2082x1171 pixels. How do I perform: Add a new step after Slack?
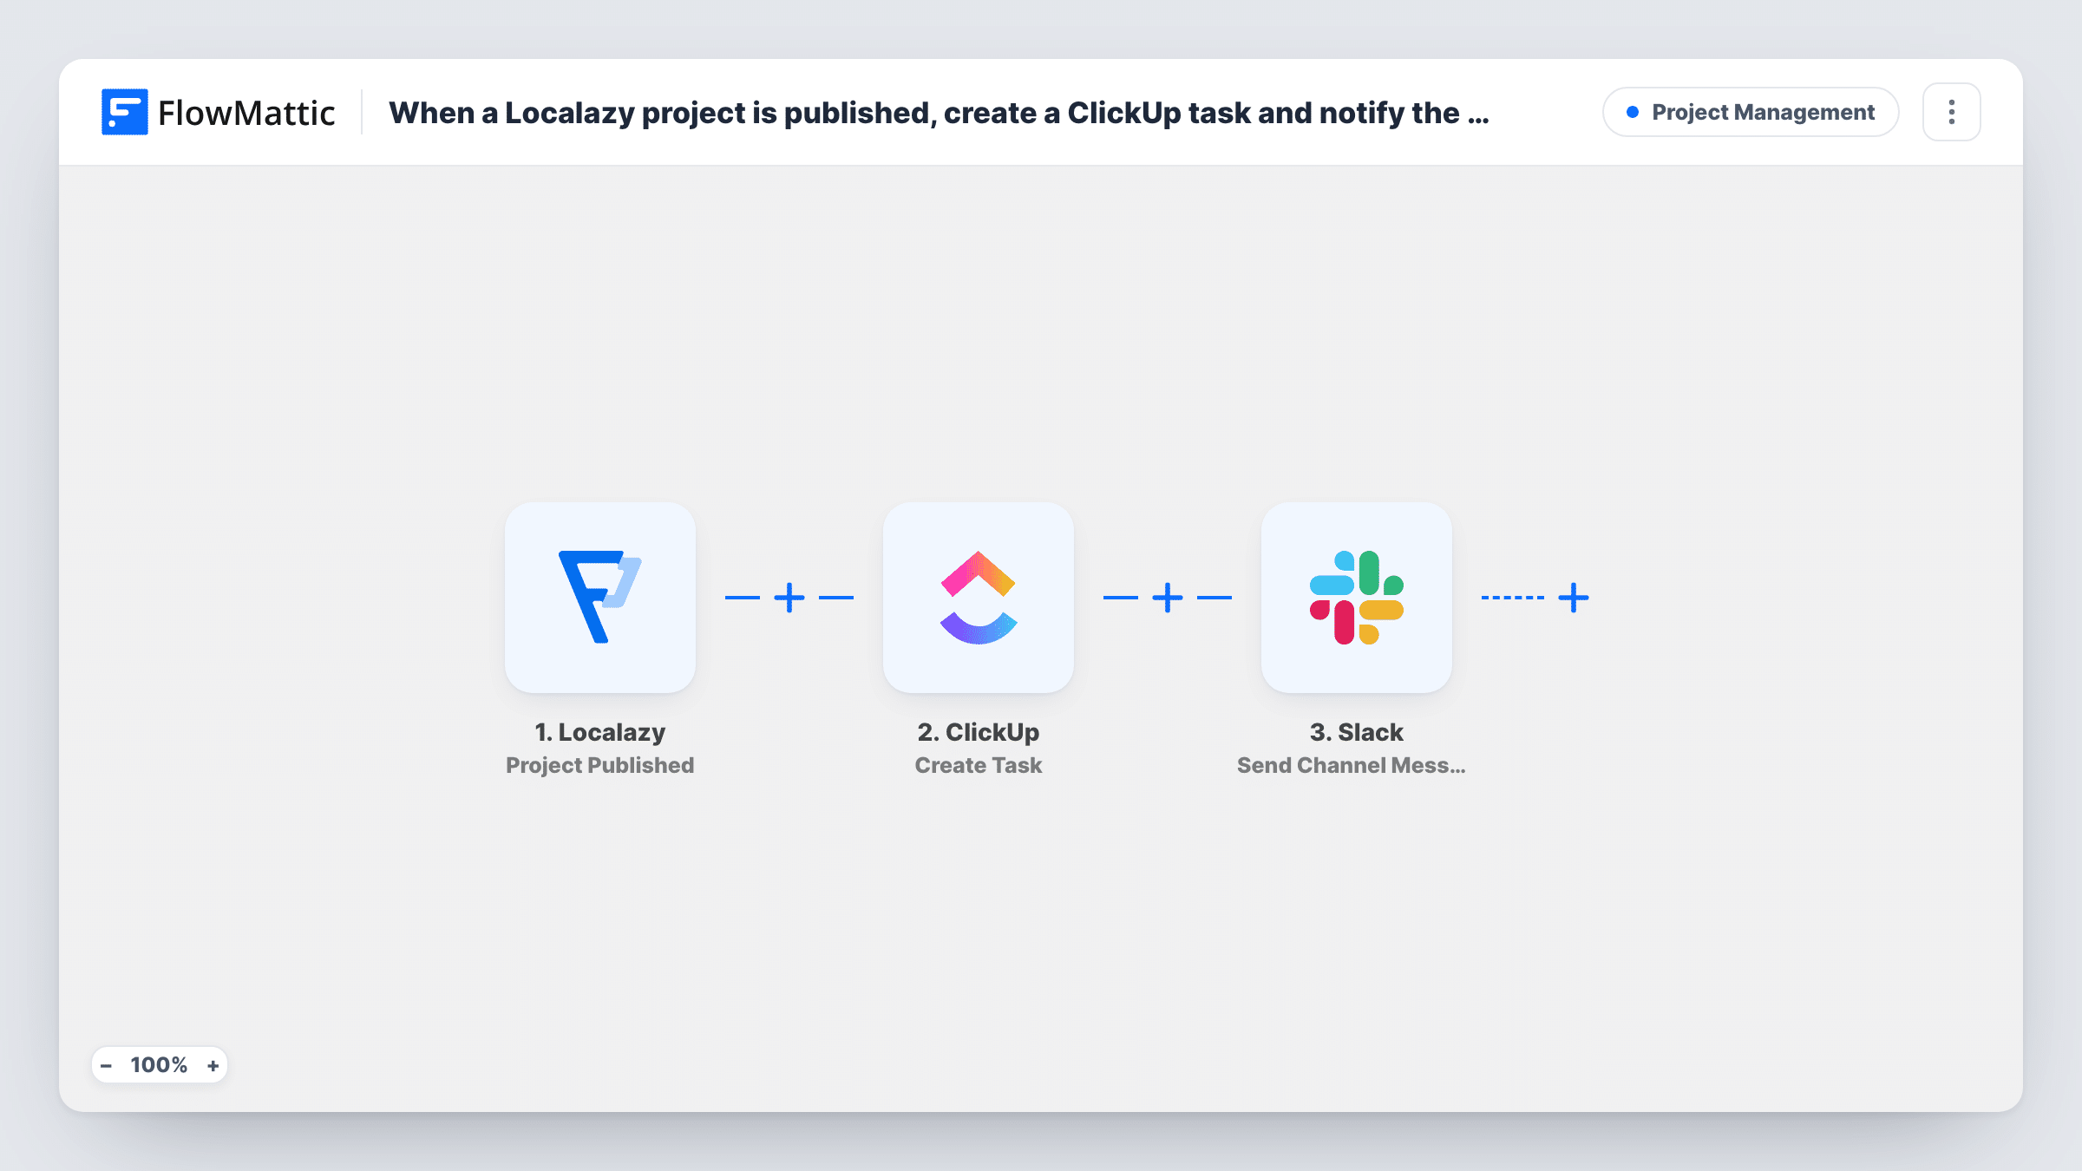[1574, 598]
